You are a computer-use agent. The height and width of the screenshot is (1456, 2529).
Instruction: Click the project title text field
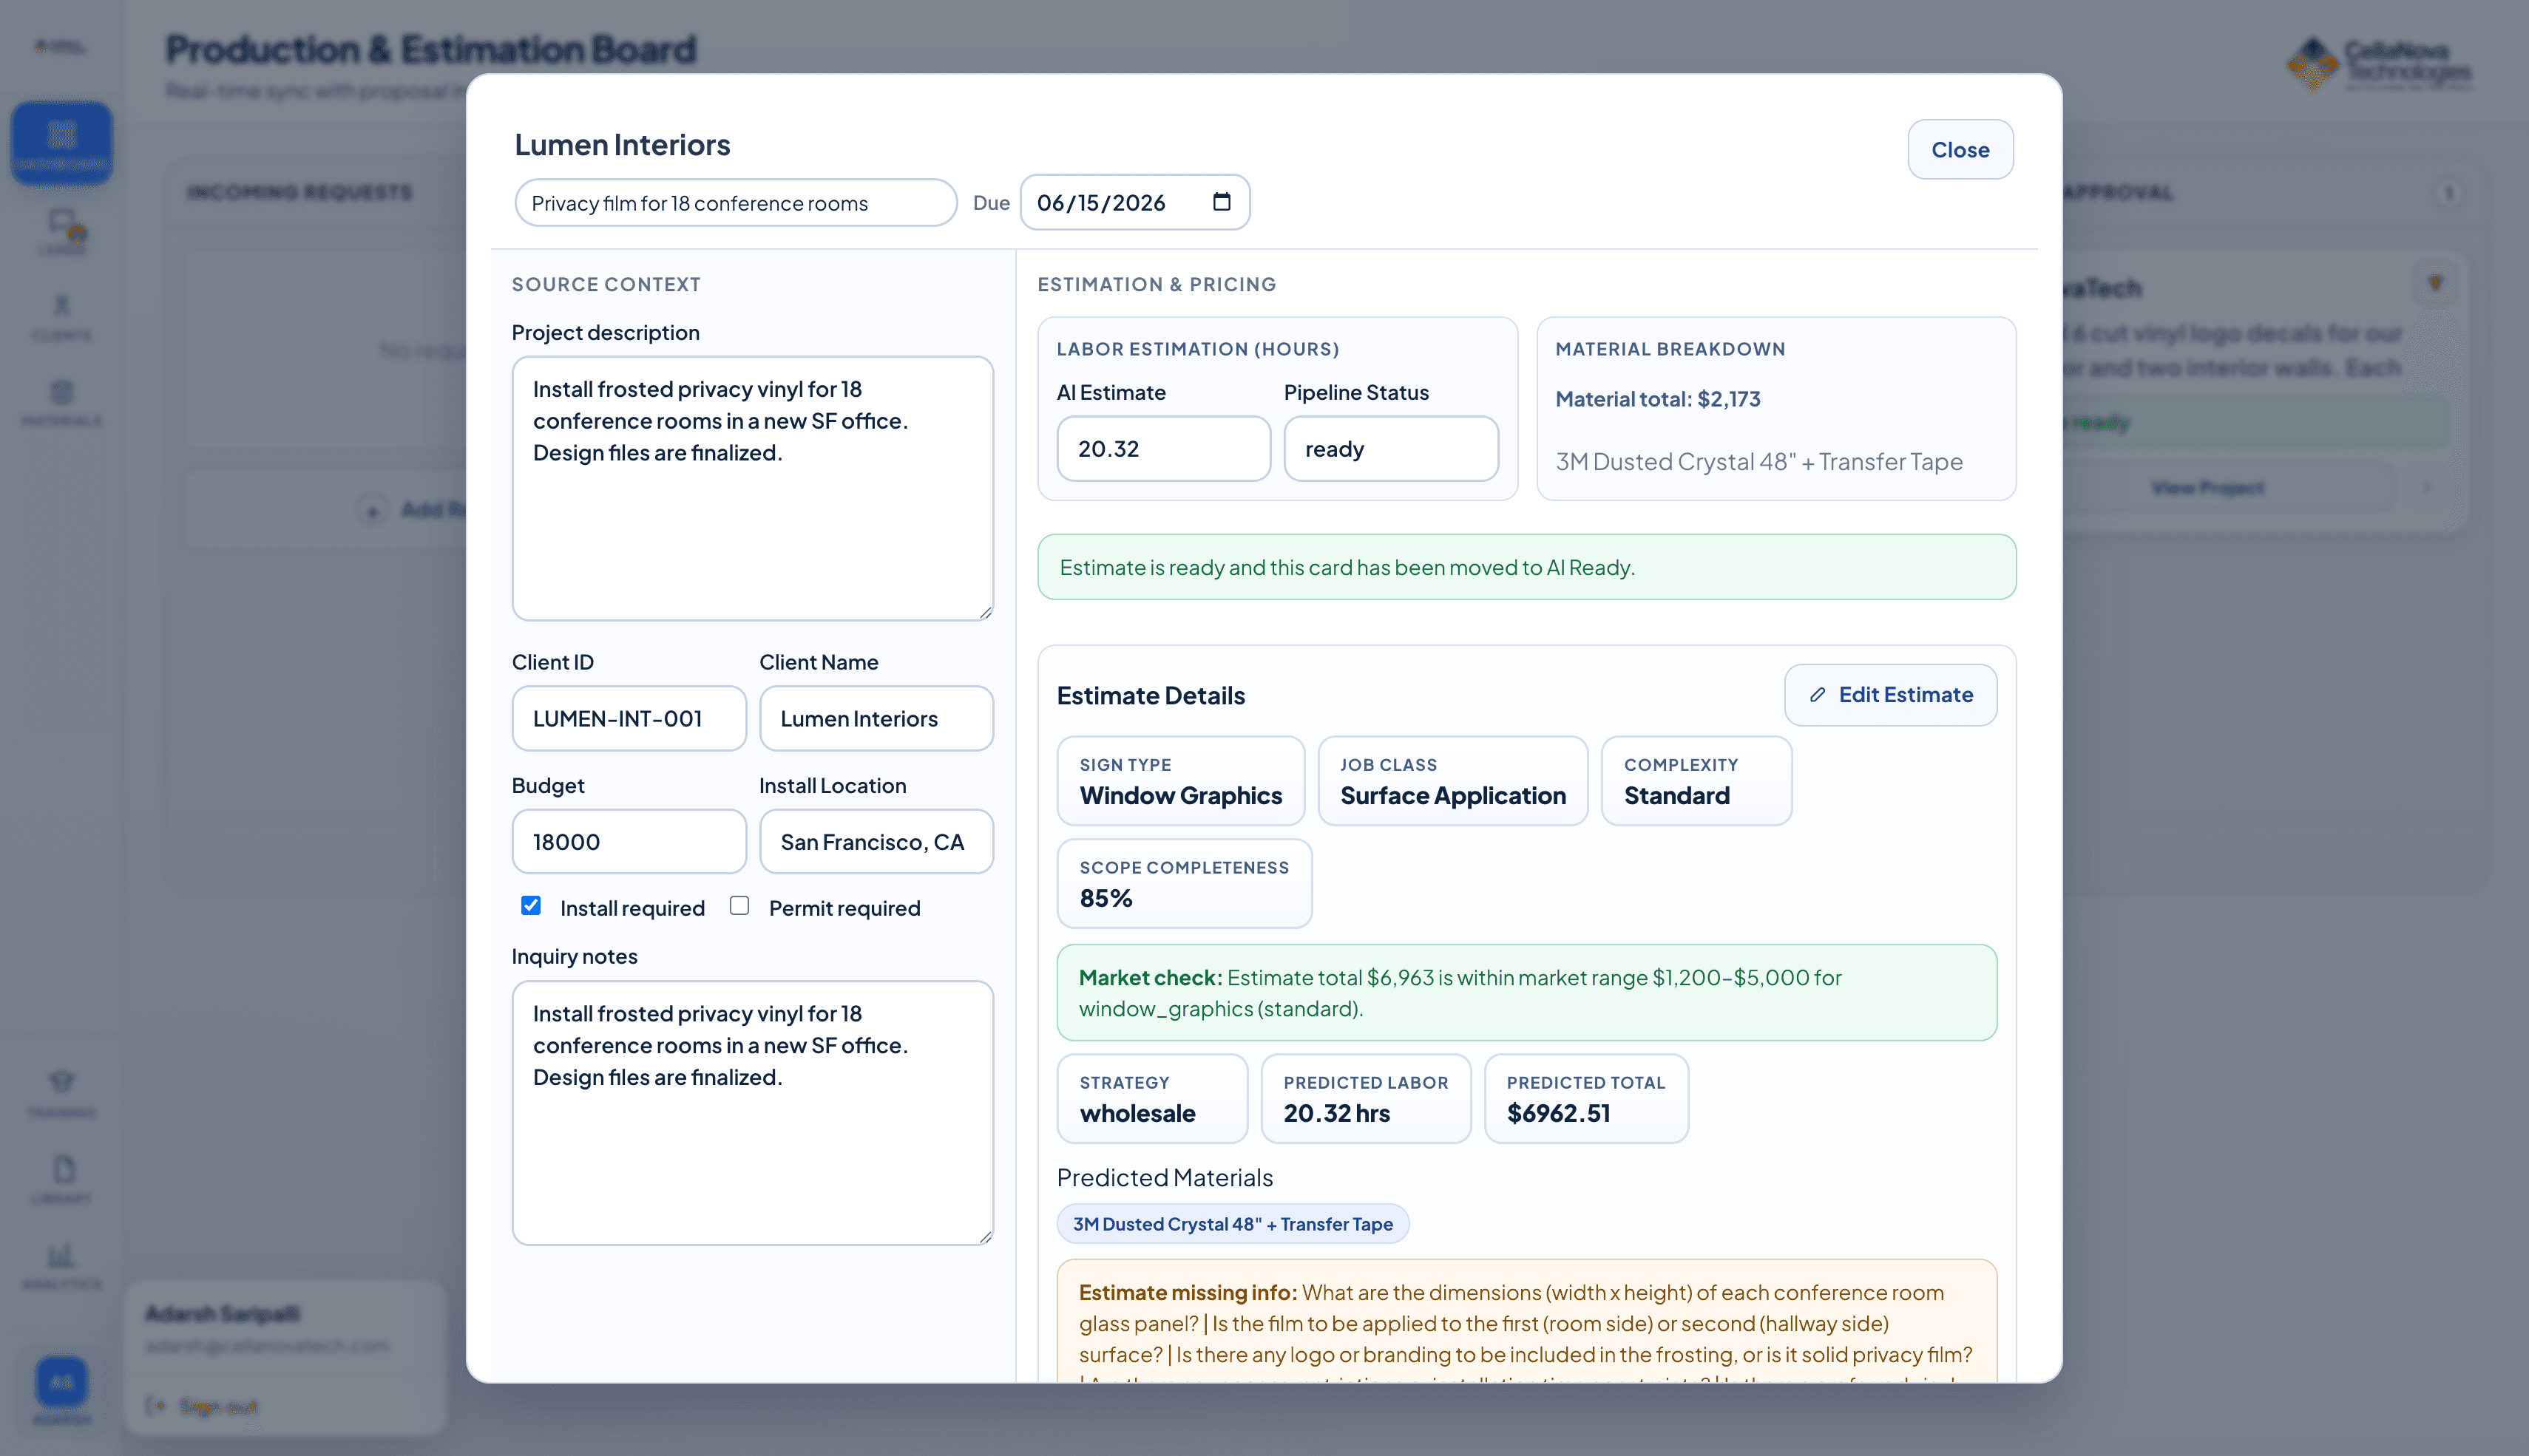pyautogui.click(x=735, y=203)
